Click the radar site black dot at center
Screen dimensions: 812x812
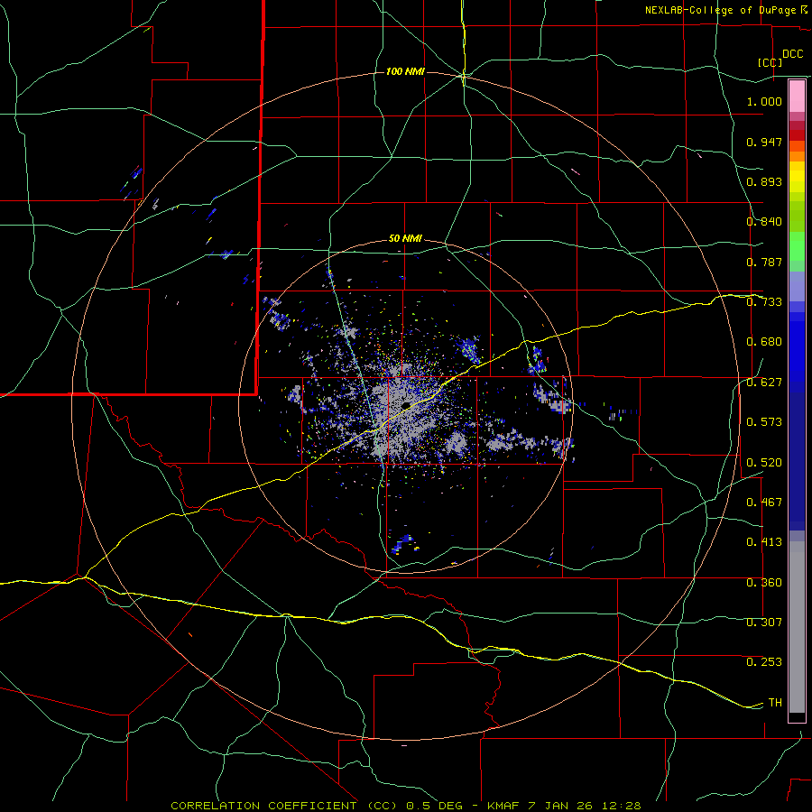tap(405, 405)
